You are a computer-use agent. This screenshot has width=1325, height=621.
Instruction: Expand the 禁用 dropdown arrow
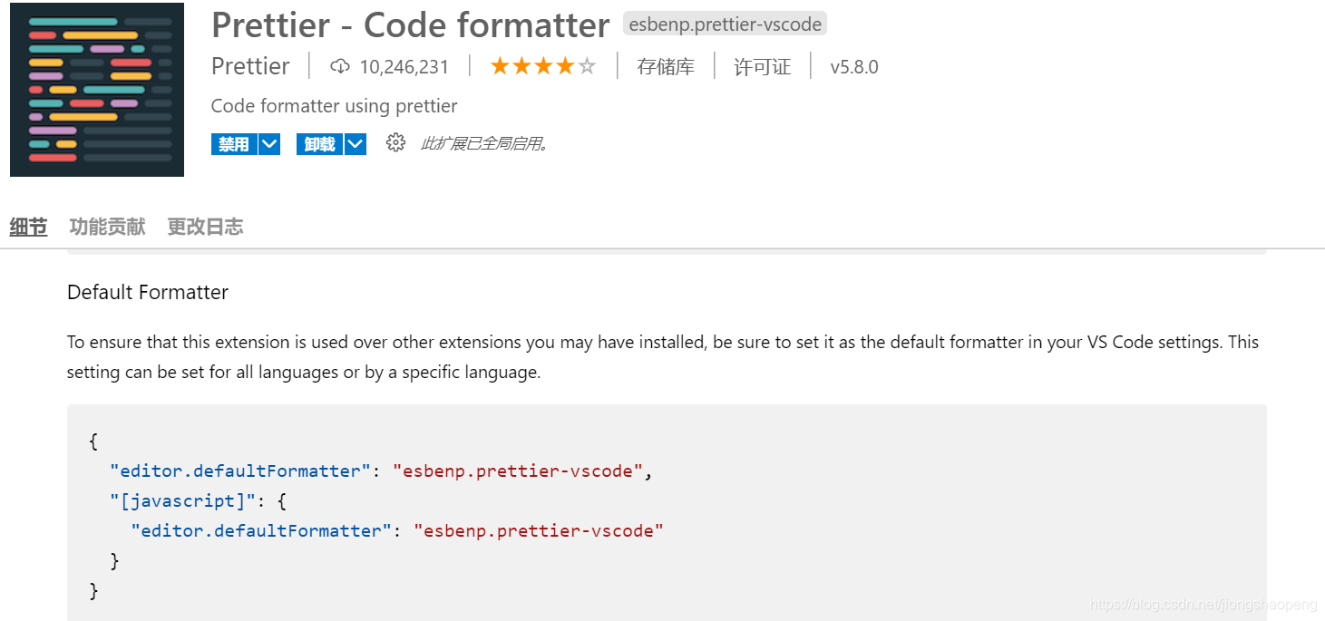269,144
